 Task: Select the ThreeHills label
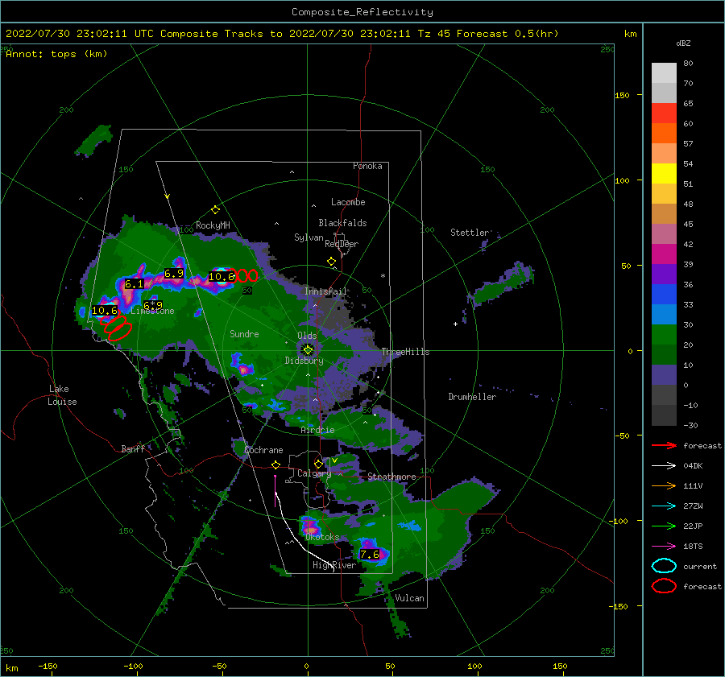point(405,352)
